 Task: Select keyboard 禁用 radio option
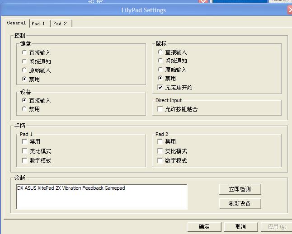coord(24,79)
